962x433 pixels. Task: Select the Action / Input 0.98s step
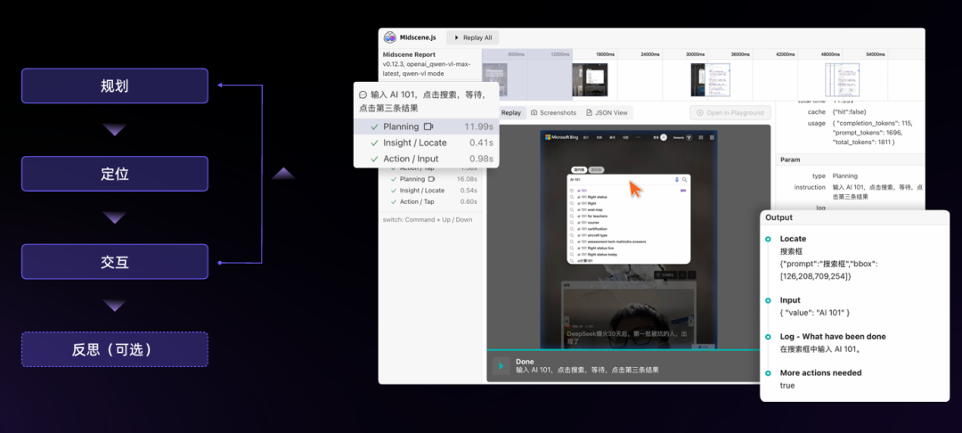click(x=427, y=159)
